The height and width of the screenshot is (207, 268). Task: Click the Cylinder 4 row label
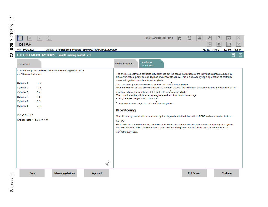tap(23, 106)
